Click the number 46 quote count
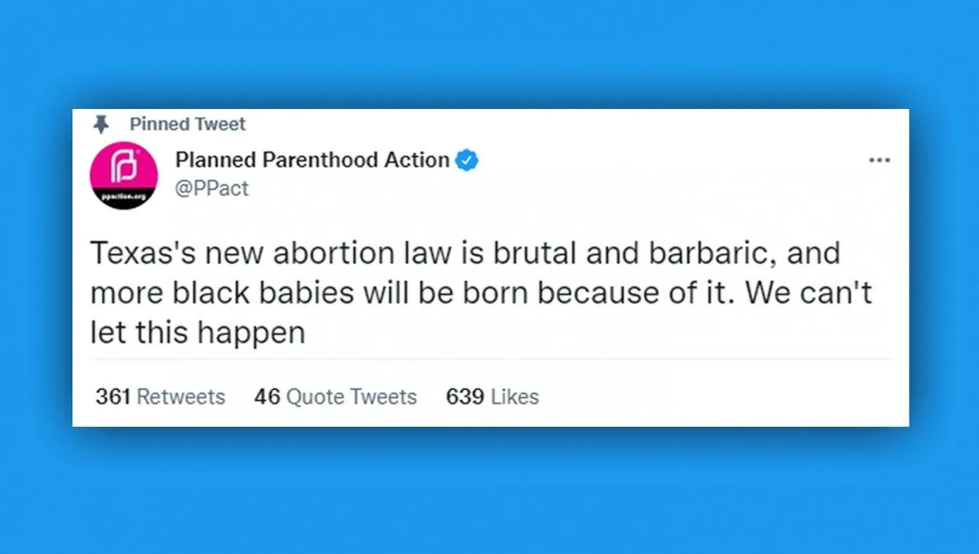979x554 pixels. point(267,397)
